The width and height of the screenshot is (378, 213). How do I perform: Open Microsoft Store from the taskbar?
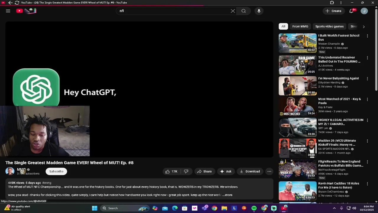[185, 208]
